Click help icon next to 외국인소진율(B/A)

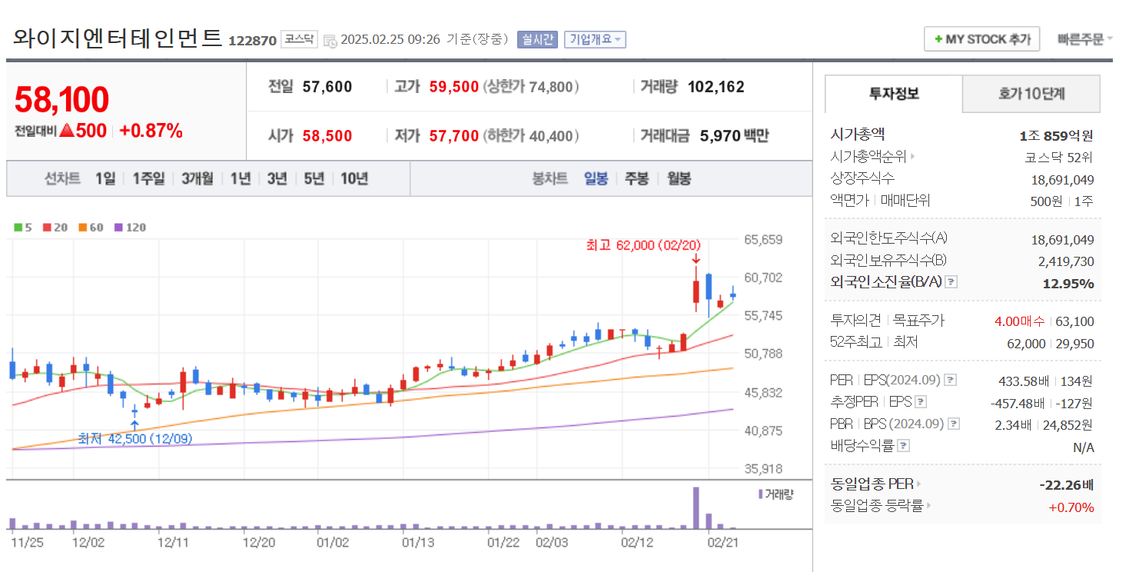click(x=951, y=282)
